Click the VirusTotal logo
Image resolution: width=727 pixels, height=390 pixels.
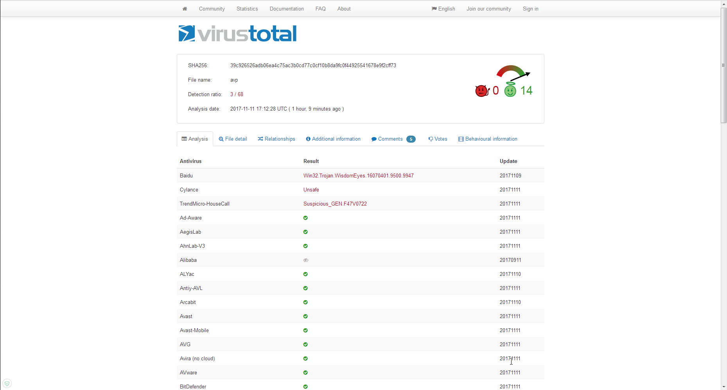[x=237, y=34]
